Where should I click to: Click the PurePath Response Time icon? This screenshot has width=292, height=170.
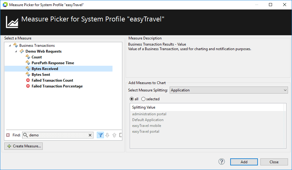coord(28,63)
